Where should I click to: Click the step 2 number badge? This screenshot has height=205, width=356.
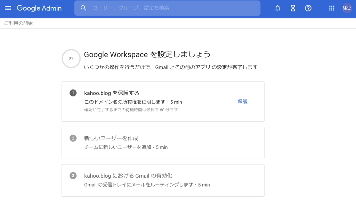[x=73, y=138]
